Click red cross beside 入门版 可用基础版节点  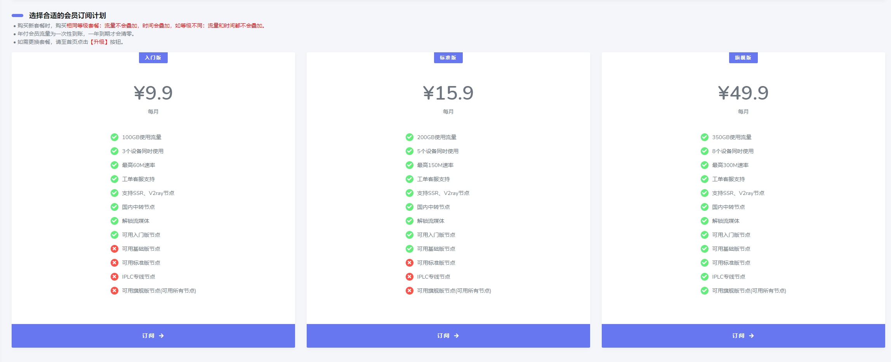pos(115,249)
